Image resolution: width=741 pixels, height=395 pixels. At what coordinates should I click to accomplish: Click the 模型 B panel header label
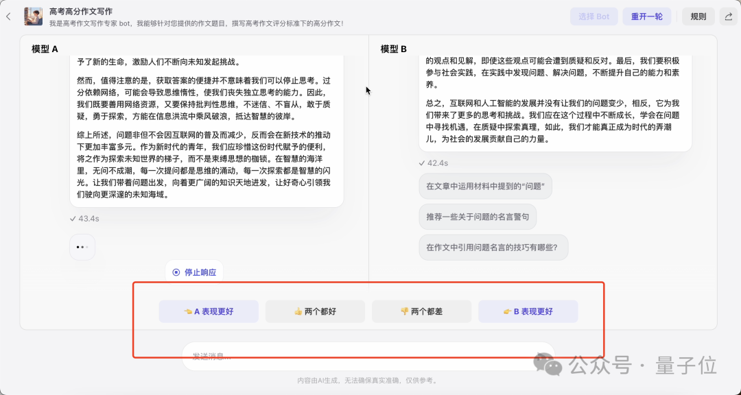click(x=392, y=49)
